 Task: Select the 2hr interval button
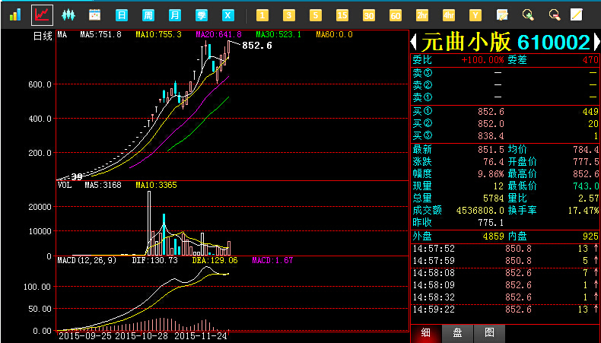(x=421, y=14)
